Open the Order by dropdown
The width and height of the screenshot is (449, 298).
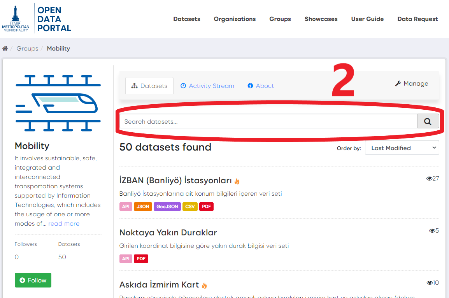(402, 148)
